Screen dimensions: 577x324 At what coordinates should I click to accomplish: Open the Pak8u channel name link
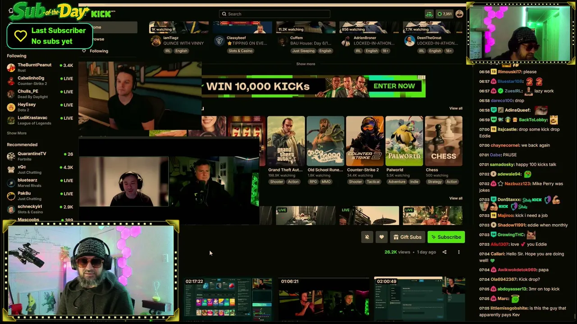click(x=24, y=193)
